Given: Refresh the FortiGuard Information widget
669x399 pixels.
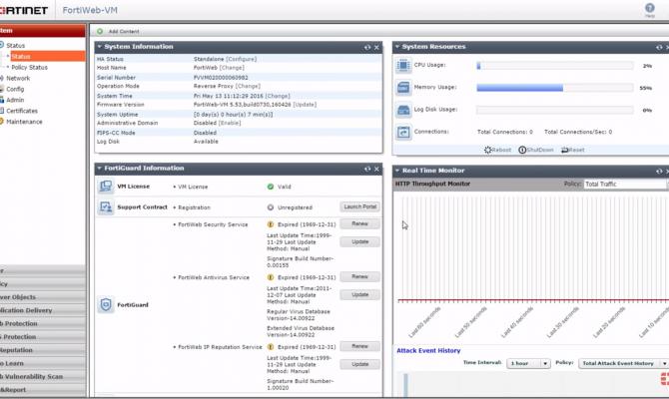Looking at the screenshot, I should pyautogui.click(x=367, y=170).
